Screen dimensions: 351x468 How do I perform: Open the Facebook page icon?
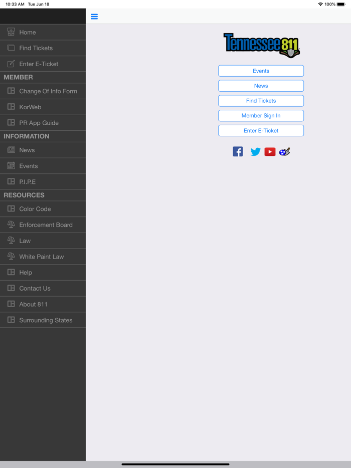238,152
